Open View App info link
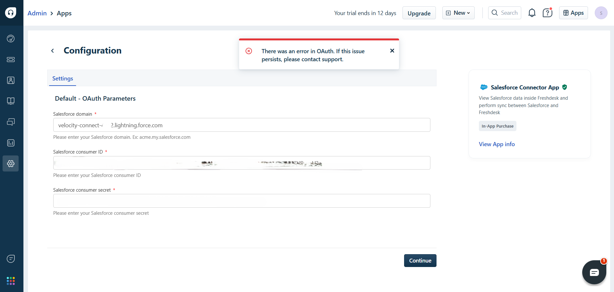The width and height of the screenshot is (614, 292). tap(497, 144)
